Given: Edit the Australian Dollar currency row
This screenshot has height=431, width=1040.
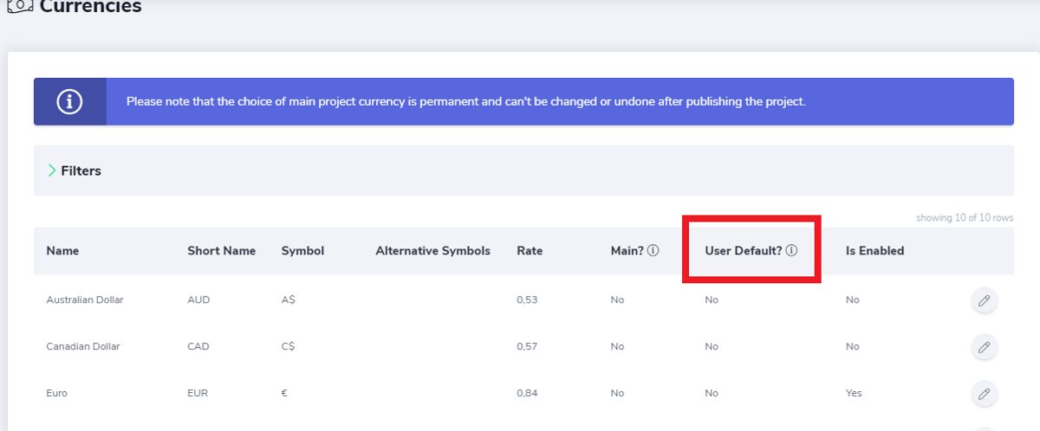Looking at the screenshot, I should [984, 300].
